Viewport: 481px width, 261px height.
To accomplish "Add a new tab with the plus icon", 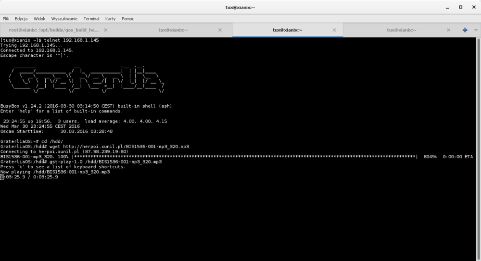I will (465, 30).
